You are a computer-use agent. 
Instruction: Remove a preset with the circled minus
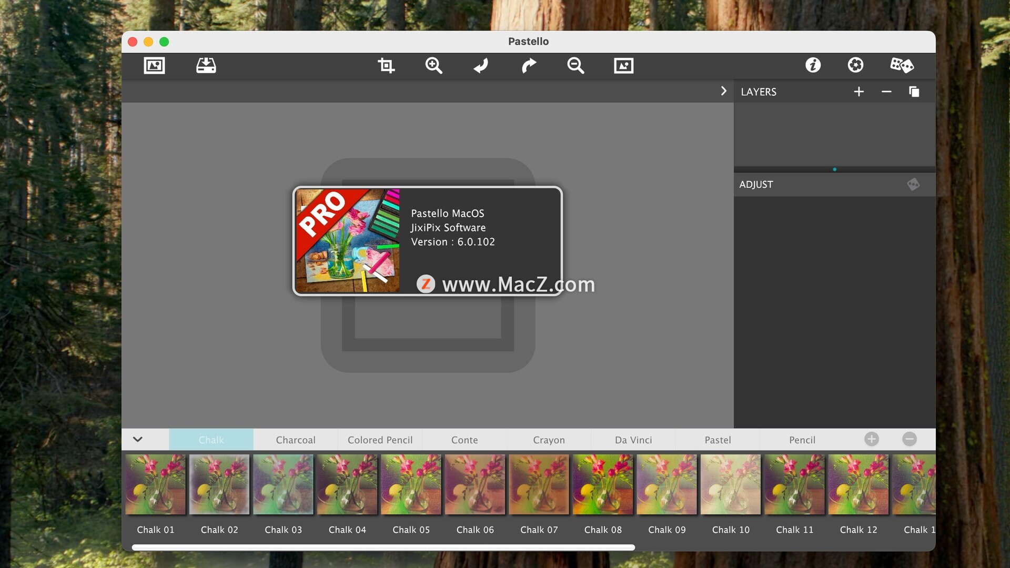pos(910,439)
